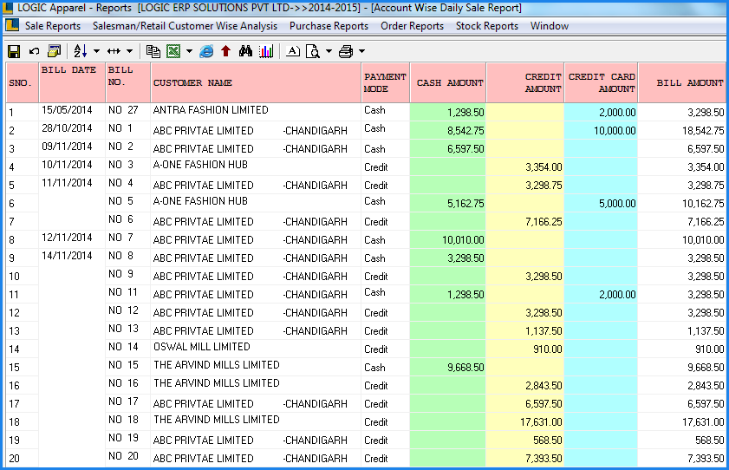Open Salesman/Retail Customer Wise Analysis menu
The image size is (729, 470).
[185, 26]
